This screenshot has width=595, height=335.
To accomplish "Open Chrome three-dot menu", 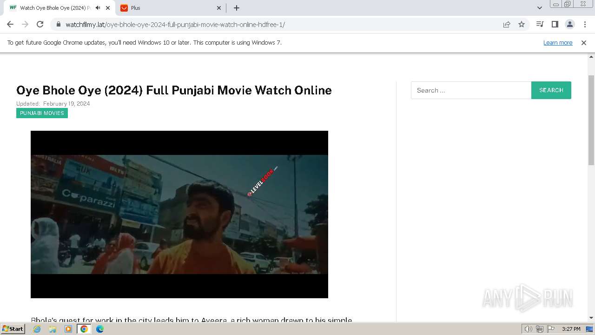I will [x=585, y=24].
